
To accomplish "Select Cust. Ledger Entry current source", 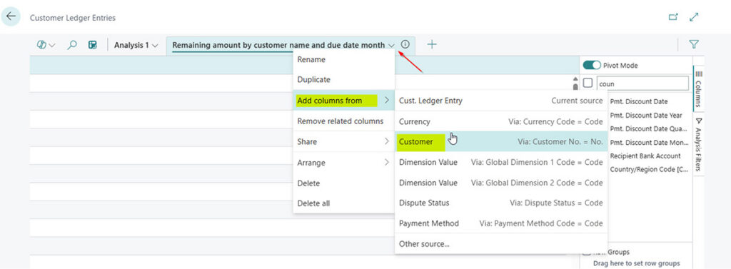I will point(501,101).
